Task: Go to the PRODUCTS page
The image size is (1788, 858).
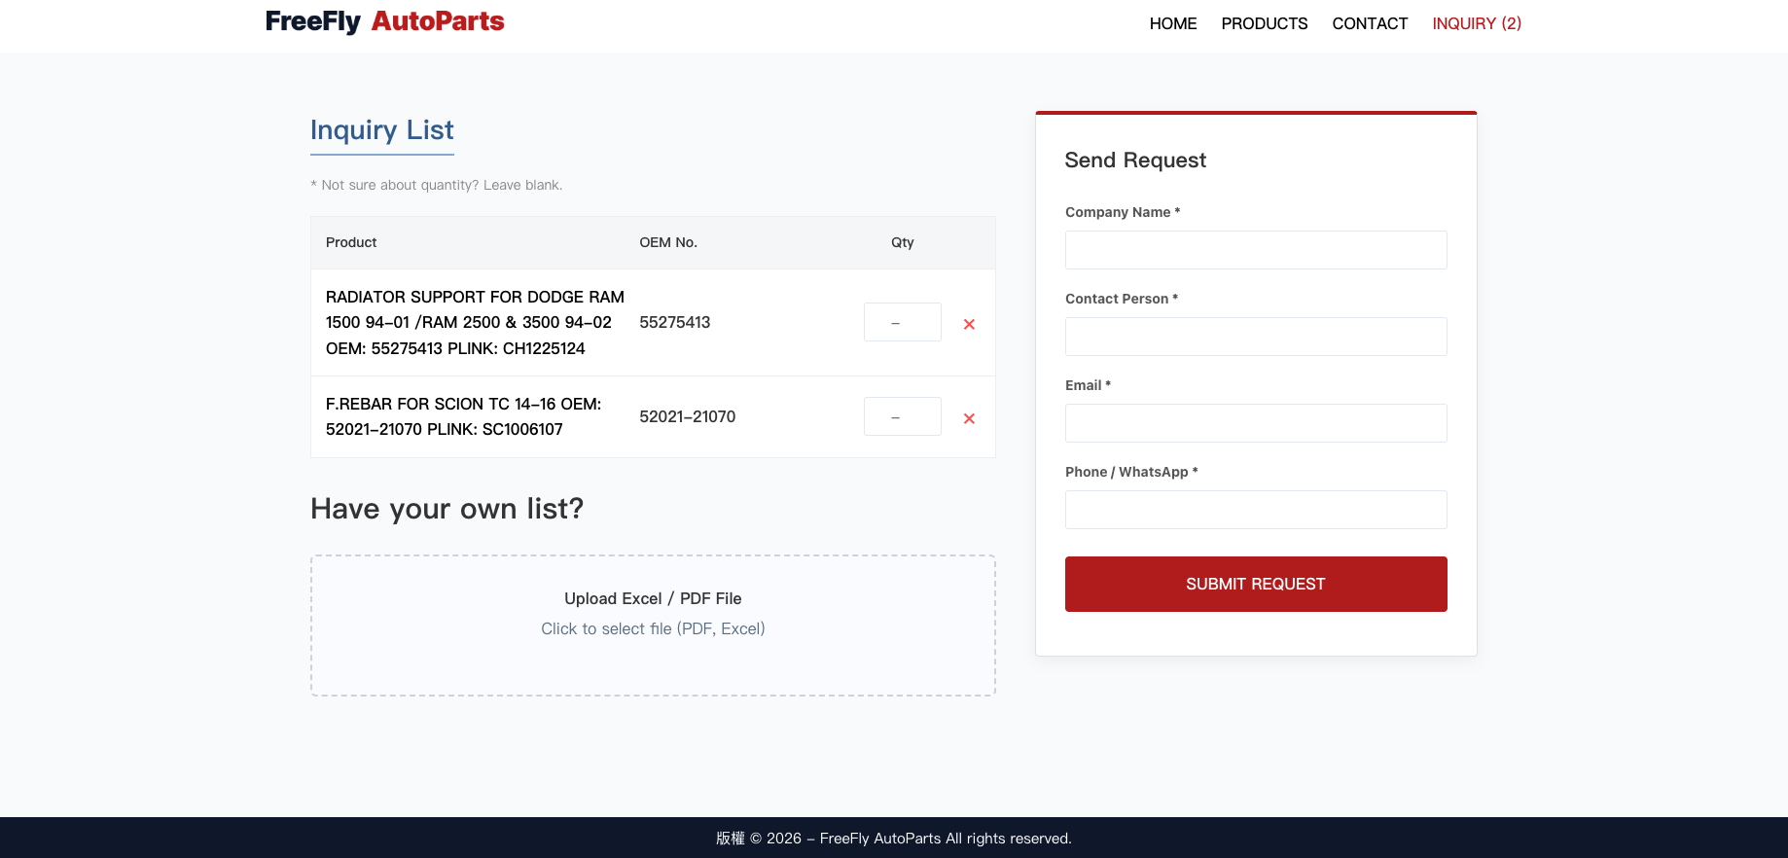Action: (x=1264, y=23)
